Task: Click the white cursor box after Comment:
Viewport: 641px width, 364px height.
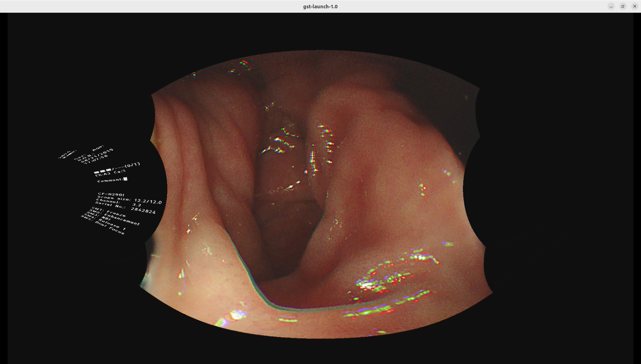Action: point(125,179)
